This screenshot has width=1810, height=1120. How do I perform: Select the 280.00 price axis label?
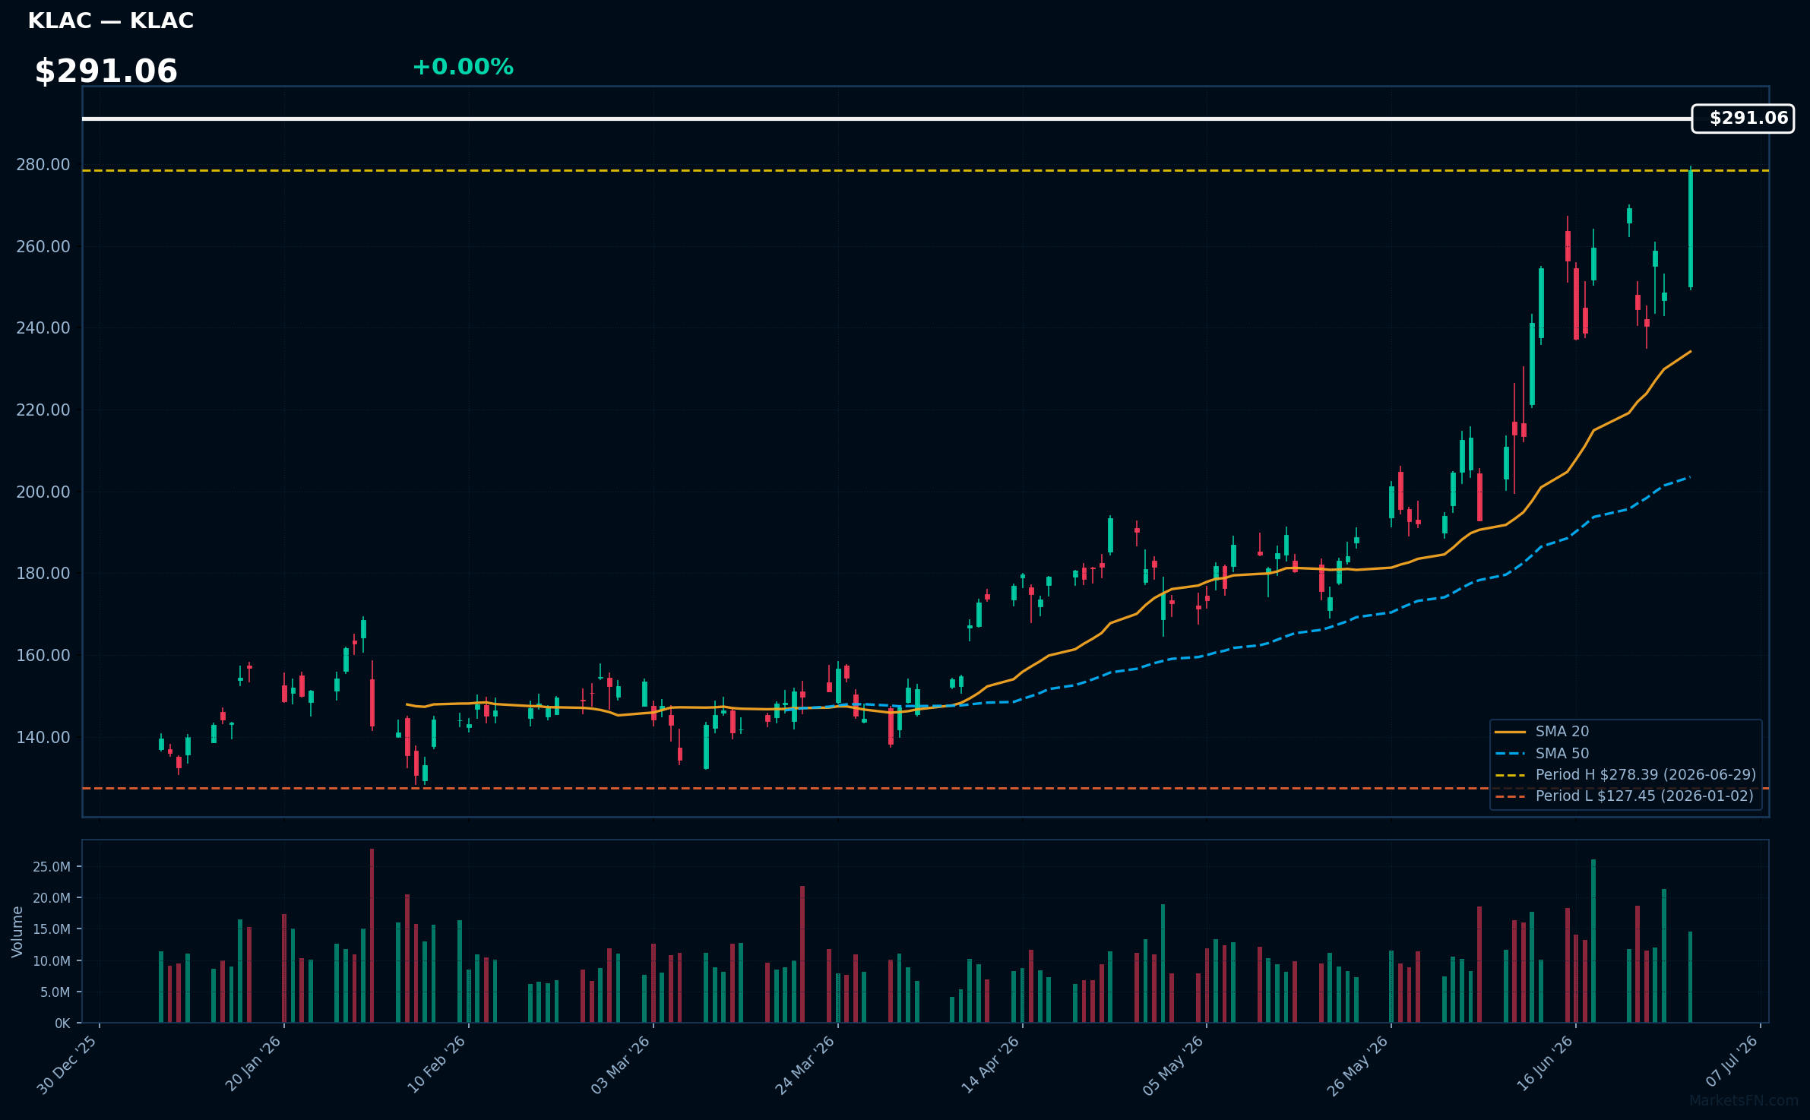43,165
